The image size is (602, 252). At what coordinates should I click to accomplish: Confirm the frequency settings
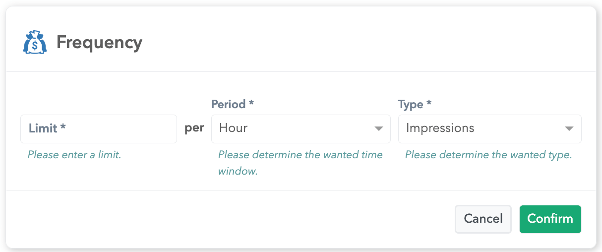(550, 219)
